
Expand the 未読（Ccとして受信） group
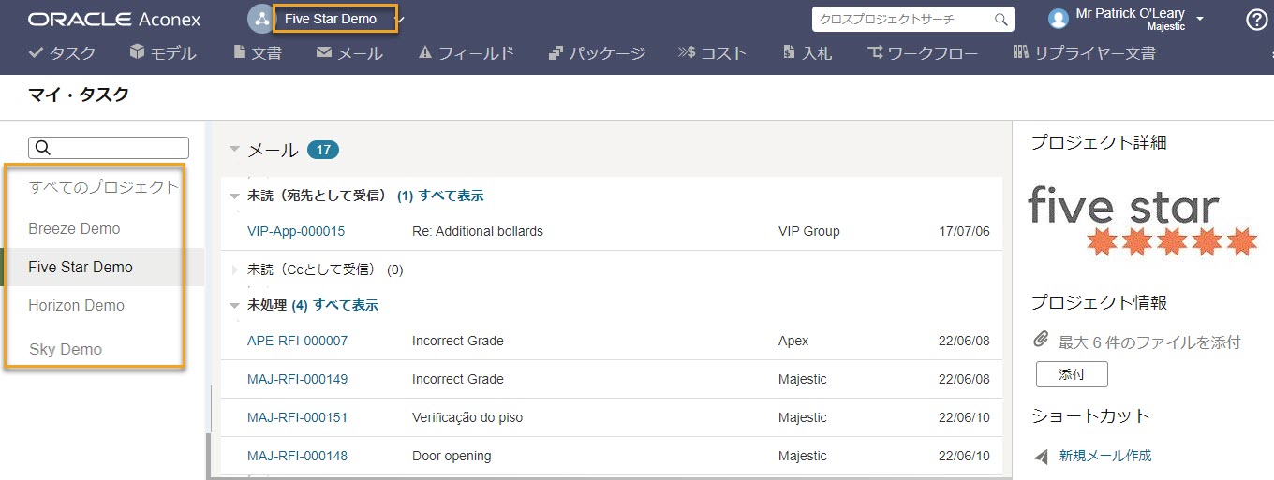235,269
